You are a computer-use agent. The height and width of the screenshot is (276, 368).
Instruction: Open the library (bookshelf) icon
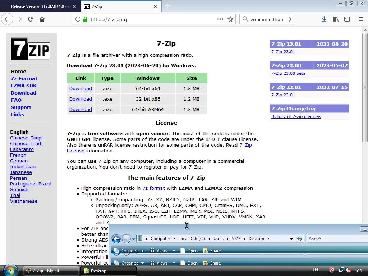click(336, 19)
